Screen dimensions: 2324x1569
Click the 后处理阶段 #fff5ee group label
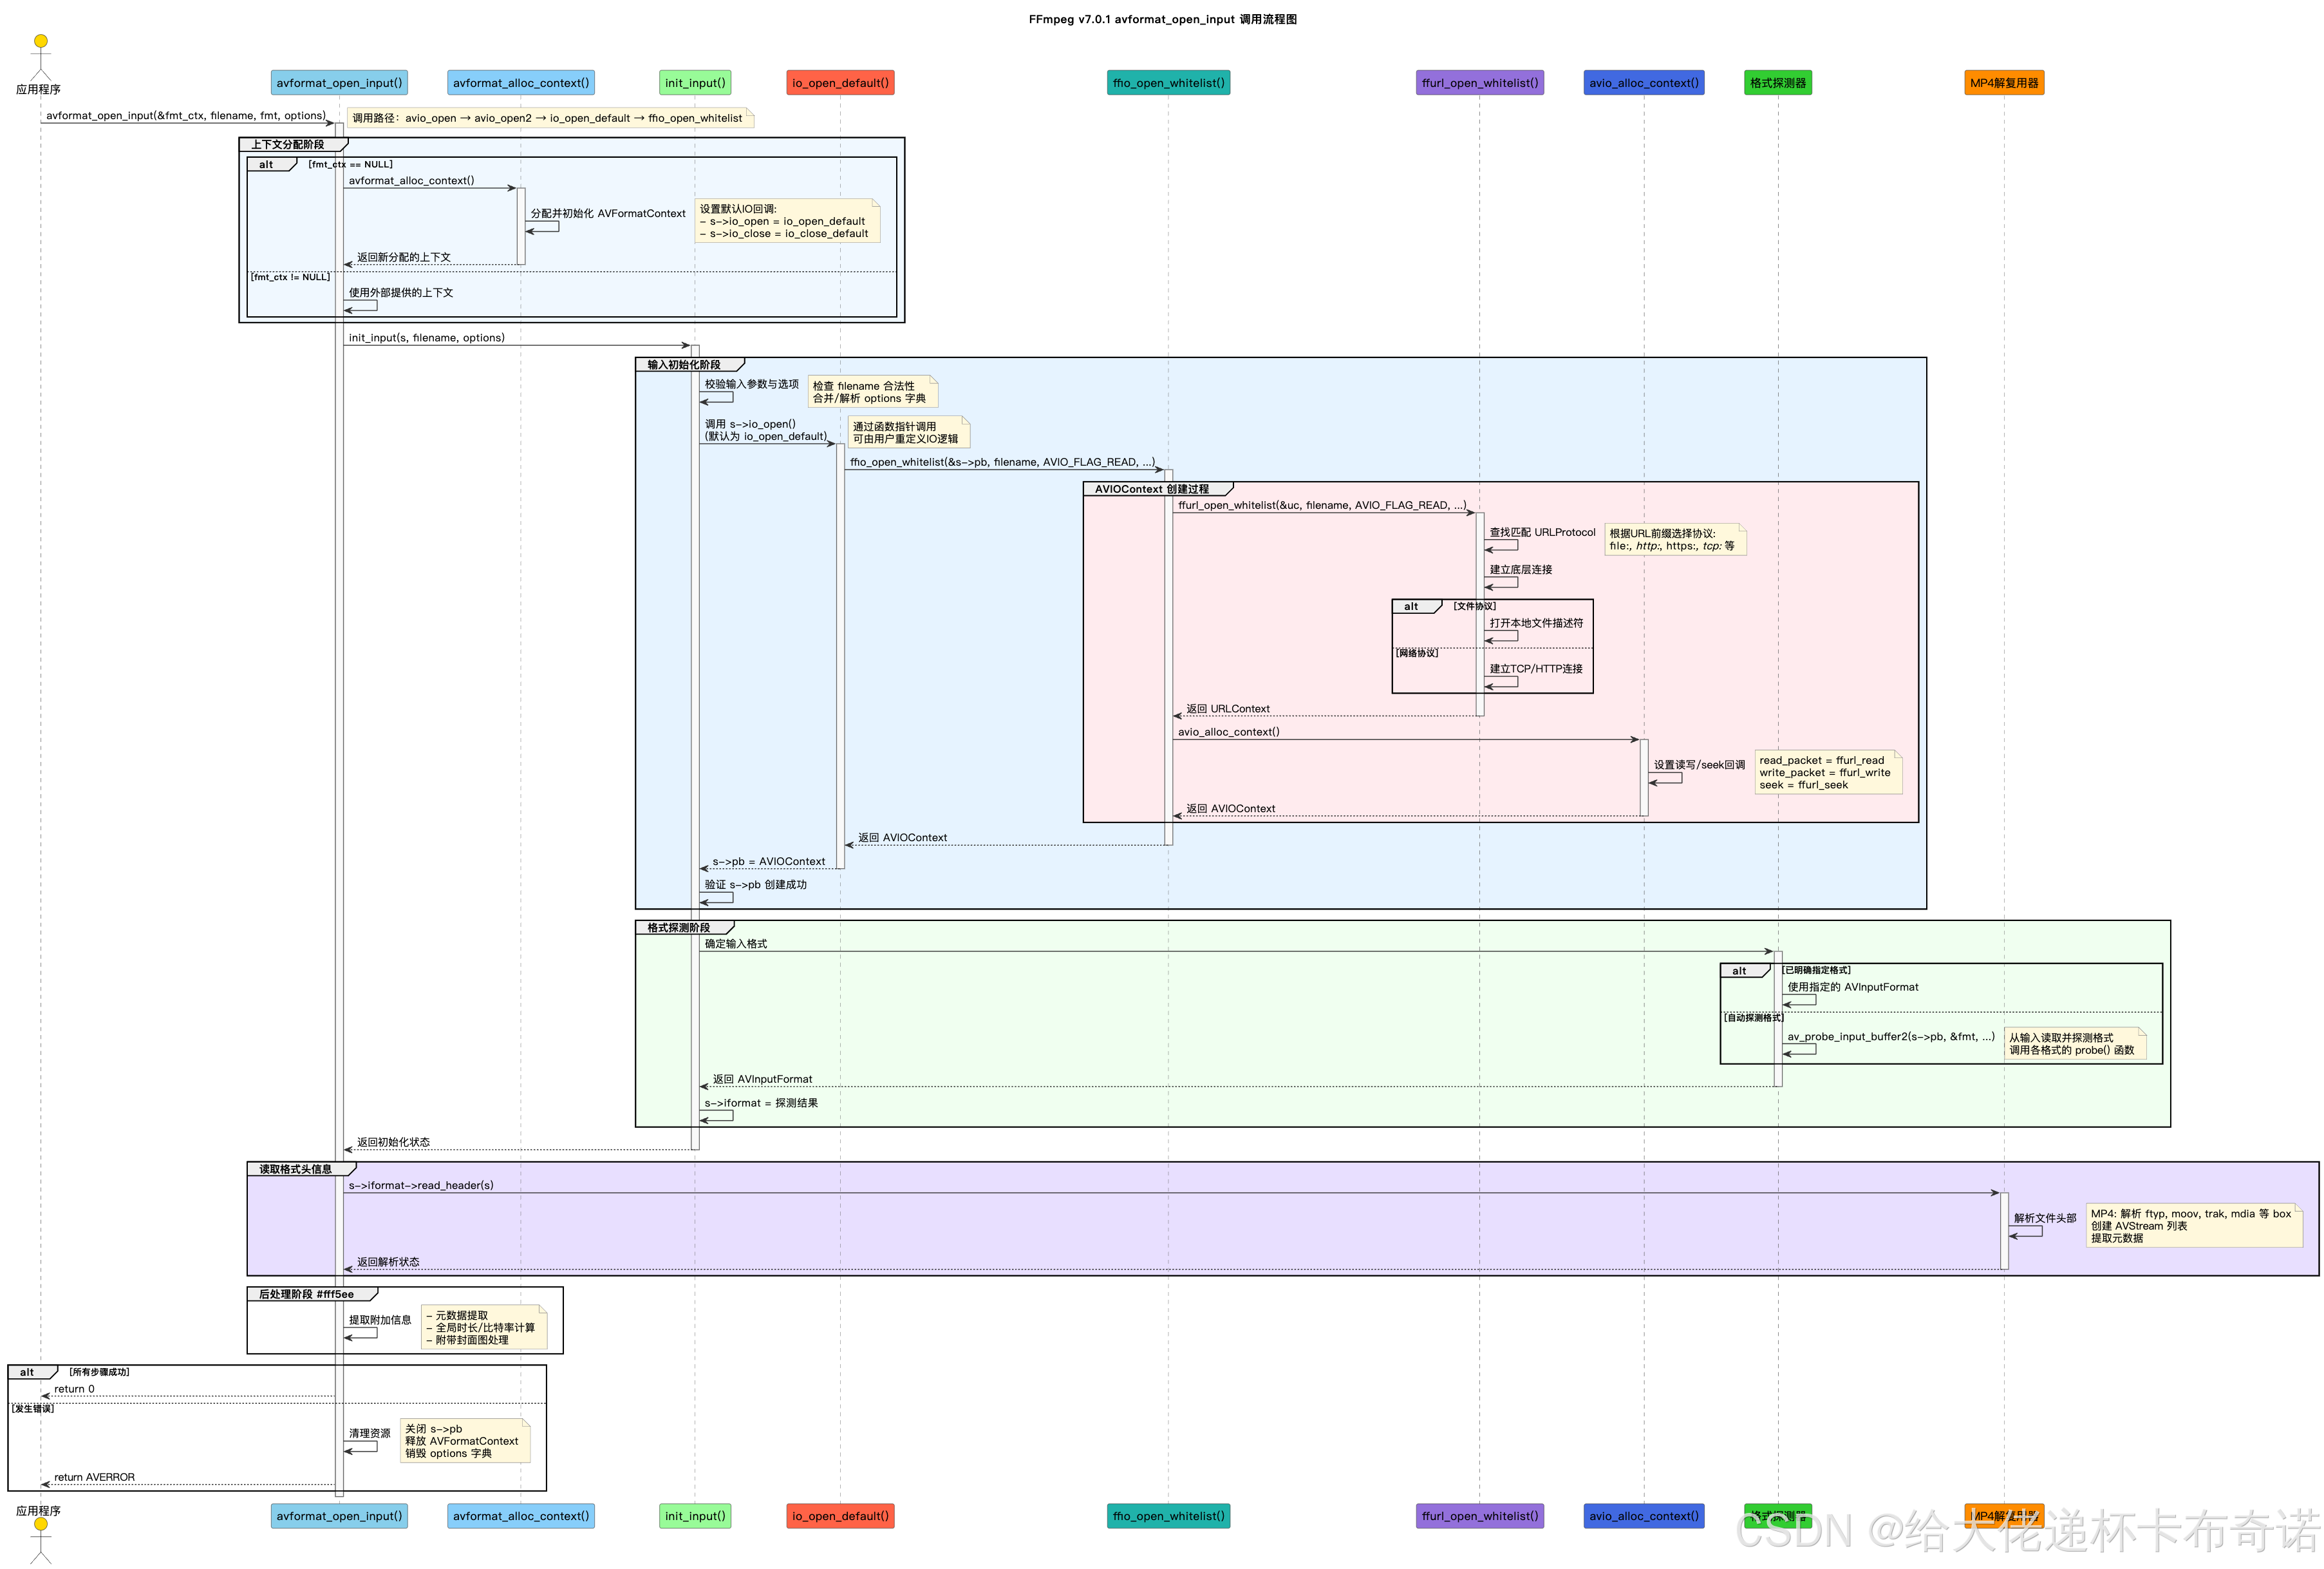point(306,1294)
